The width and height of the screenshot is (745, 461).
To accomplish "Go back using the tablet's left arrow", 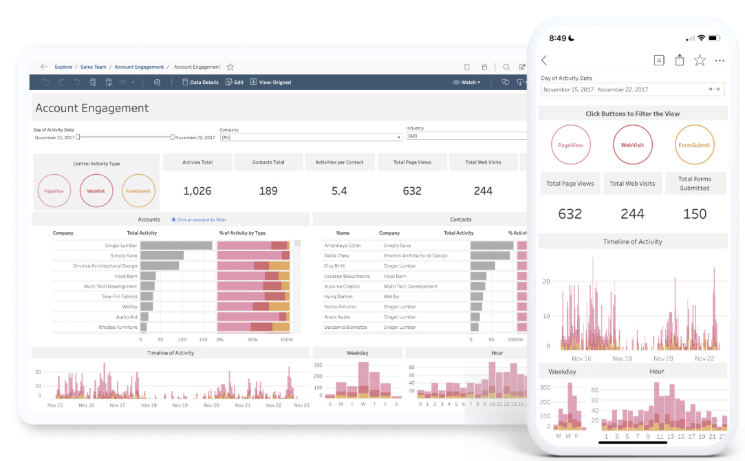I will 44,67.
